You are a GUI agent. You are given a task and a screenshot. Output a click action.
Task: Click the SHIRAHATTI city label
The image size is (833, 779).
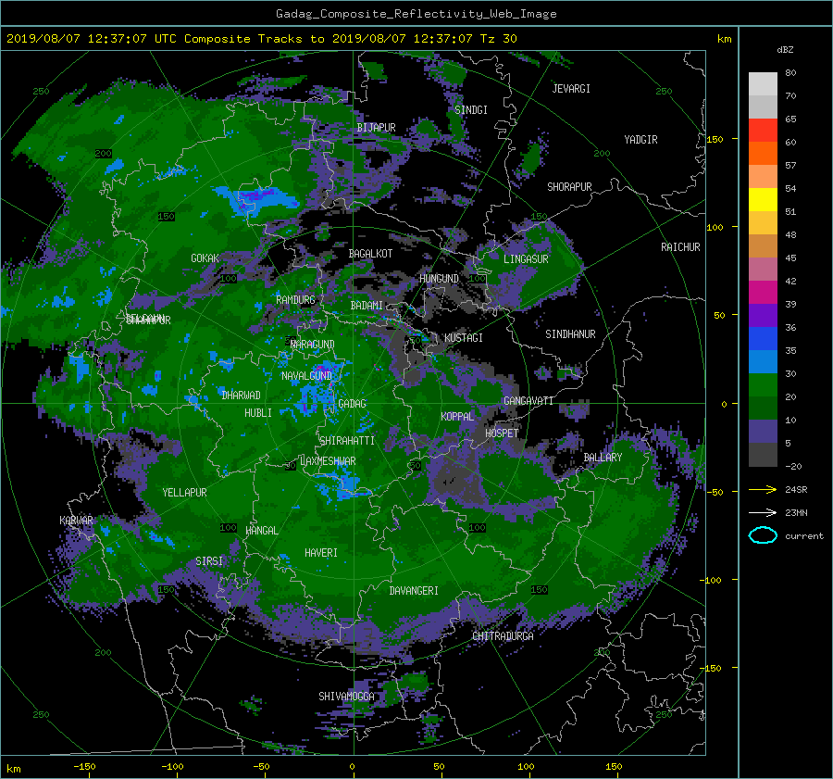coord(347,441)
